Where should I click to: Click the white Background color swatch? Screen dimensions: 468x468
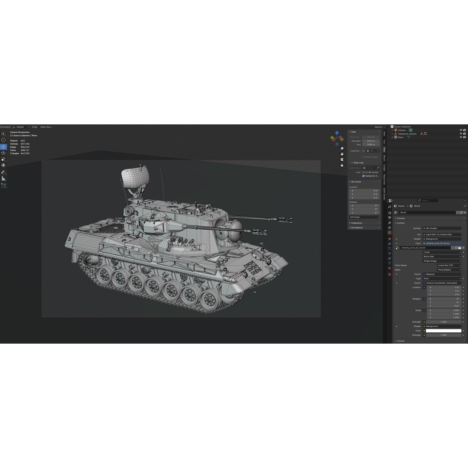(x=443, y=331)
